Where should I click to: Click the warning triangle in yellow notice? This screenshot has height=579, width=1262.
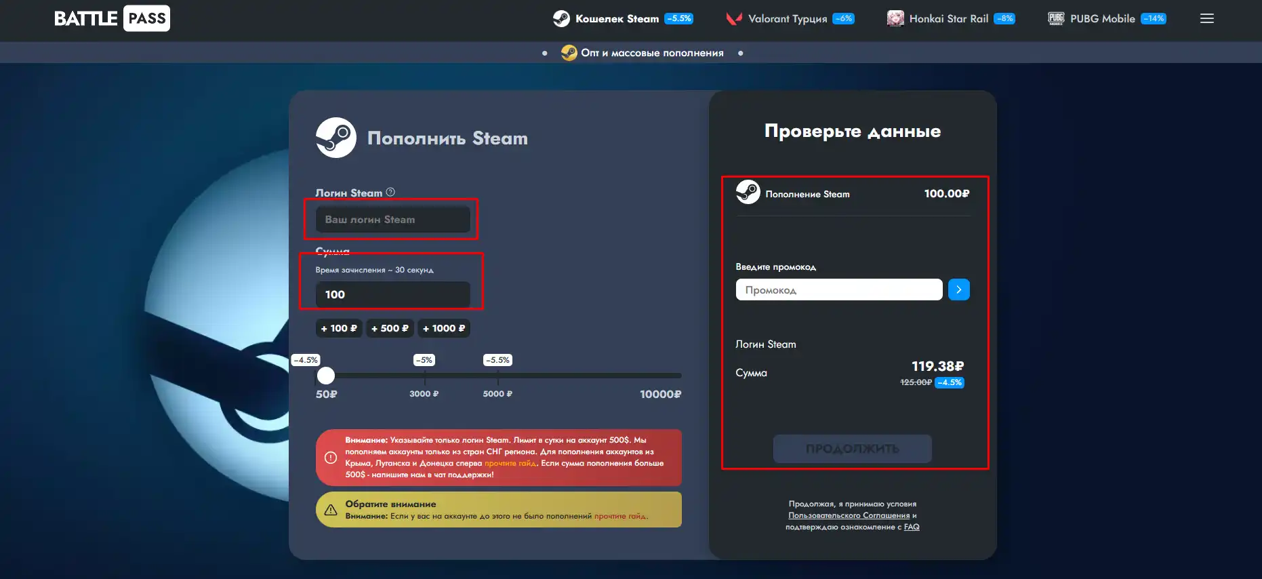[x=331, y=510]
